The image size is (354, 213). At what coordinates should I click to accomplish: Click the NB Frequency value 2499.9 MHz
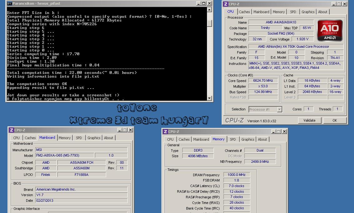coord(260,162)
